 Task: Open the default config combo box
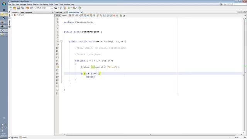(x=44, y=8)
